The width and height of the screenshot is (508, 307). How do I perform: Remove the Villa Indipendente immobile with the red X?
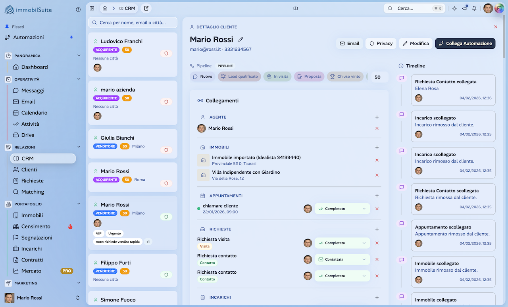tap(377, 175)
